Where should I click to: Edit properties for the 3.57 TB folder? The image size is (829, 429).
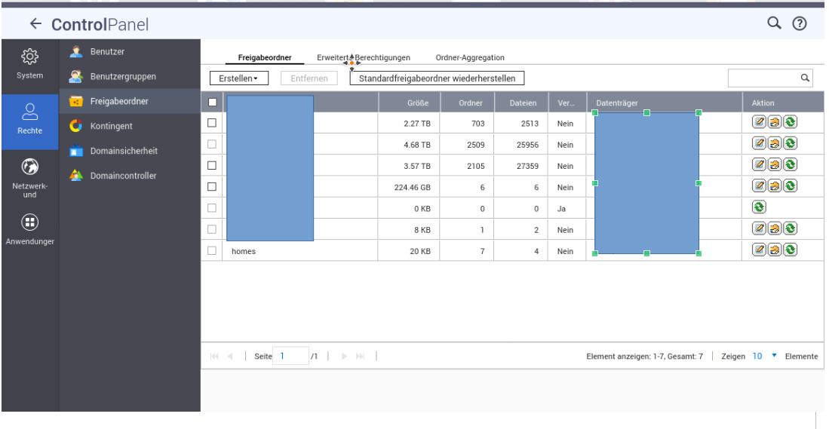point(759,164)
